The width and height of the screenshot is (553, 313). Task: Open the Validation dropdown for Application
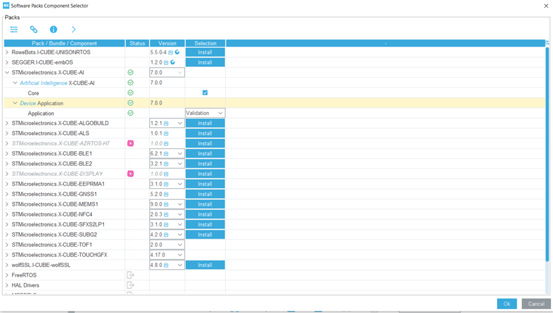[205, 113]
